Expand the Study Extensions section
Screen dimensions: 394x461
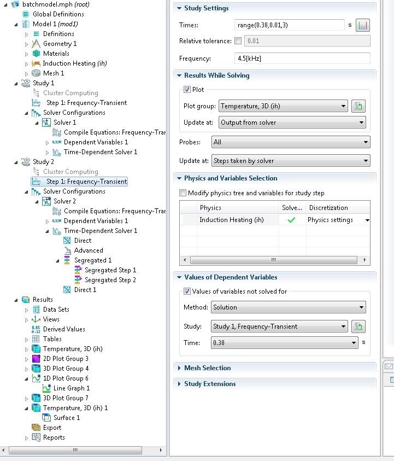(x=210, y=384)
